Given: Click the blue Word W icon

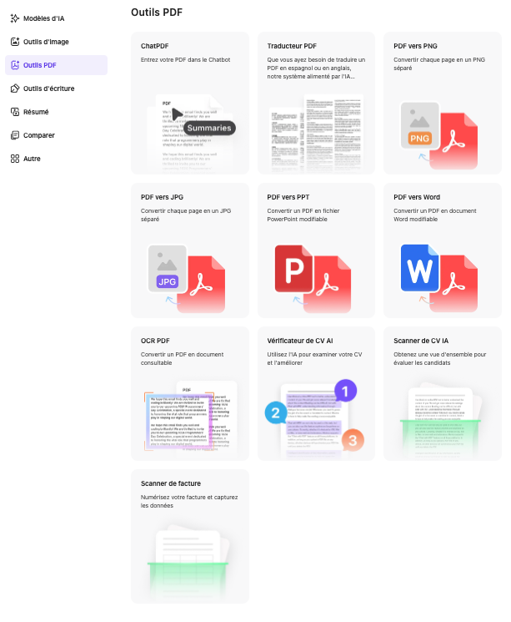Looking at the screenshot, I should coord(421,269).
